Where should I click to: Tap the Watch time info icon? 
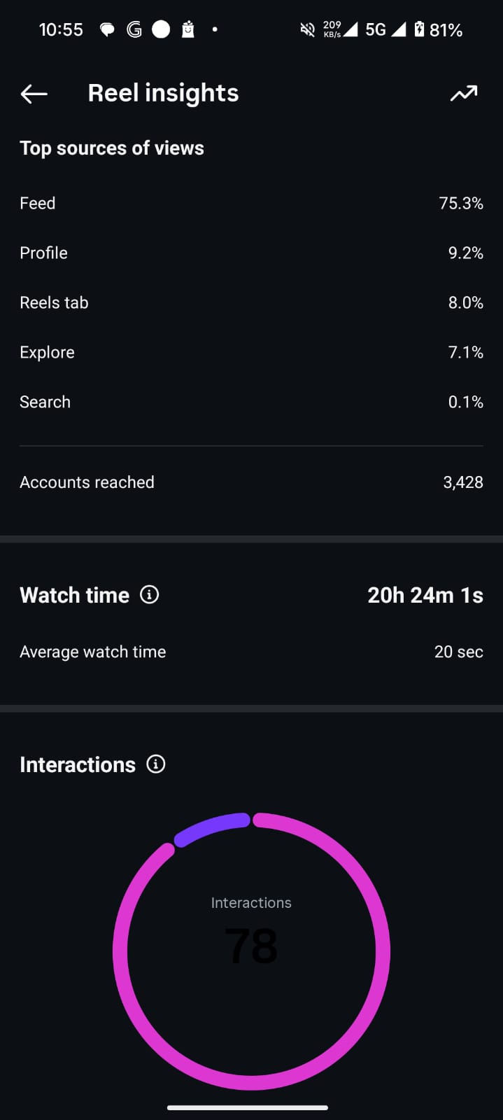tap(149, 595)
